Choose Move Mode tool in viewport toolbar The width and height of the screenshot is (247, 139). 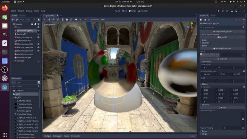point(49,19)
